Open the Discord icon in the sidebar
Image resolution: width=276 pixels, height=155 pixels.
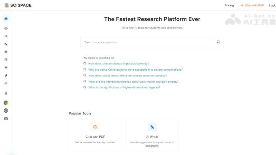6,118
